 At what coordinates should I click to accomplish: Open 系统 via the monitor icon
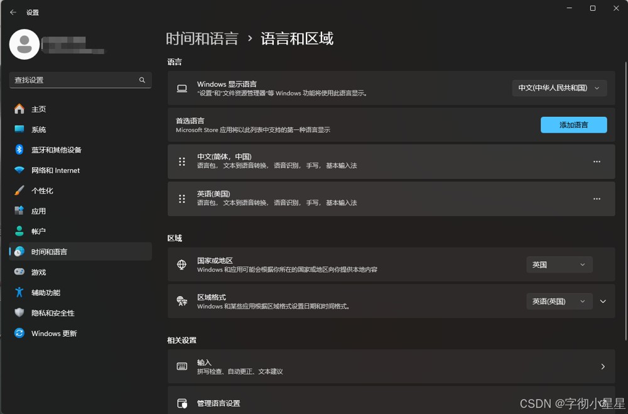coord(19,129)
